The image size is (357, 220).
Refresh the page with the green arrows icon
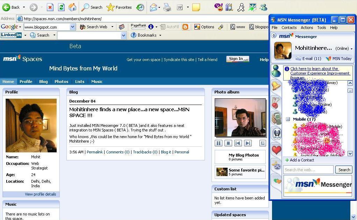(61, 7)
